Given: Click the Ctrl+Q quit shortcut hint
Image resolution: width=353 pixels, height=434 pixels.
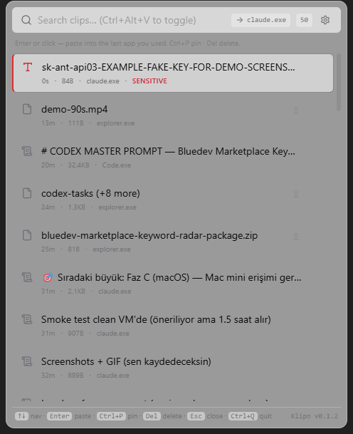Looking at the screenshot, I should click(x=251, y=416).
